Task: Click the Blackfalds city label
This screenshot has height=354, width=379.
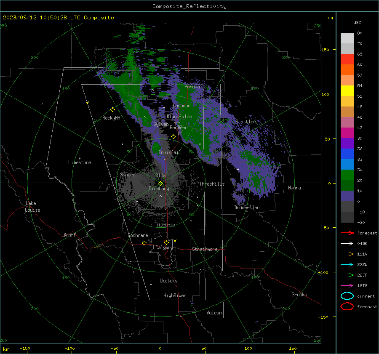Action: (x=179, y=117)
